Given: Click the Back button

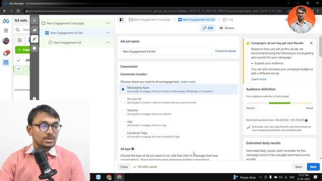Looking at the screenshot, I should pyautogui.click(x=298, y=167).
